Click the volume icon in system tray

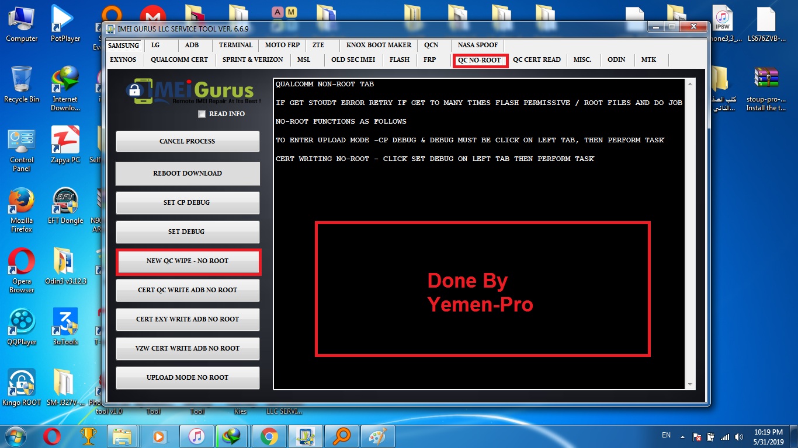coord(739,436)
